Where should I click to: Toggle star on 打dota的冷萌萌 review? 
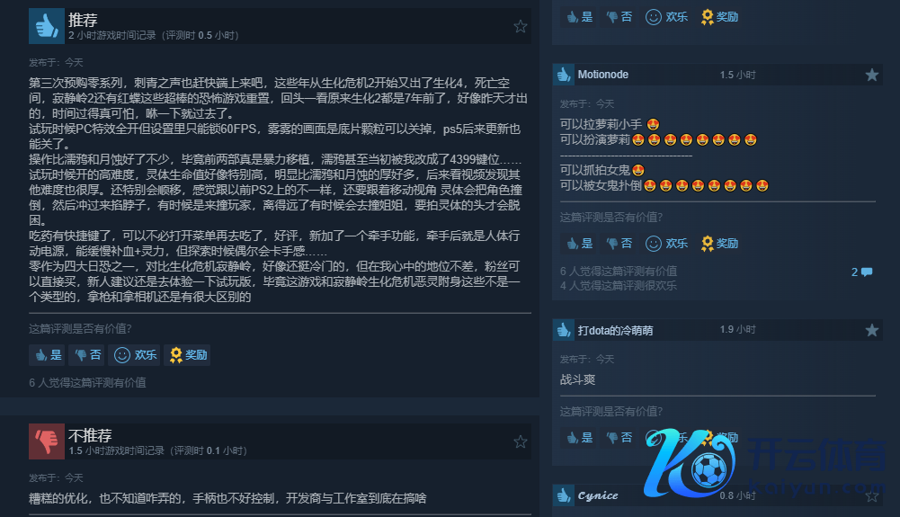(x=872, y=330)
